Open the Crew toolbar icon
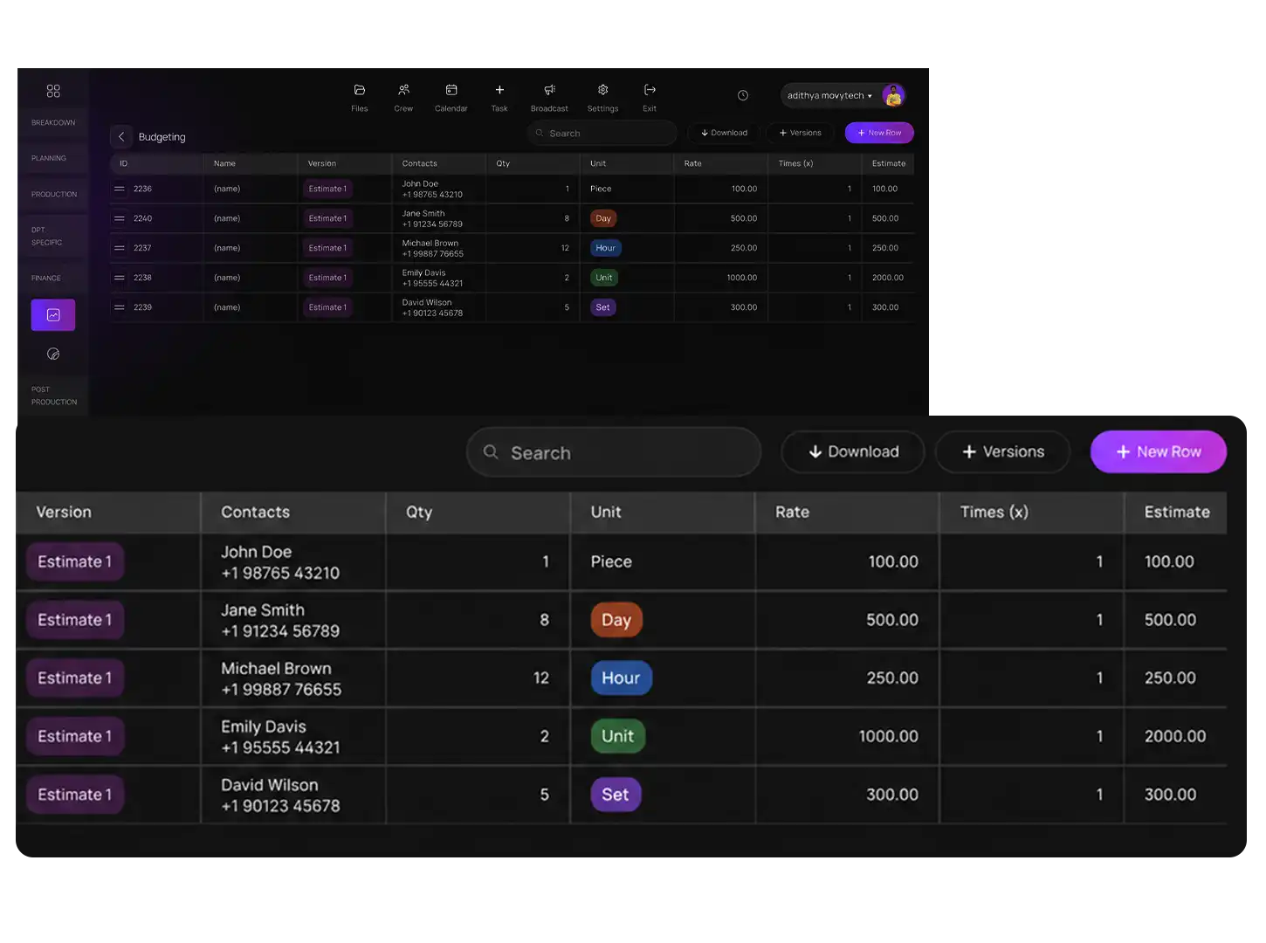Screen dimensions: 1266x943 (x=403, y=90)
